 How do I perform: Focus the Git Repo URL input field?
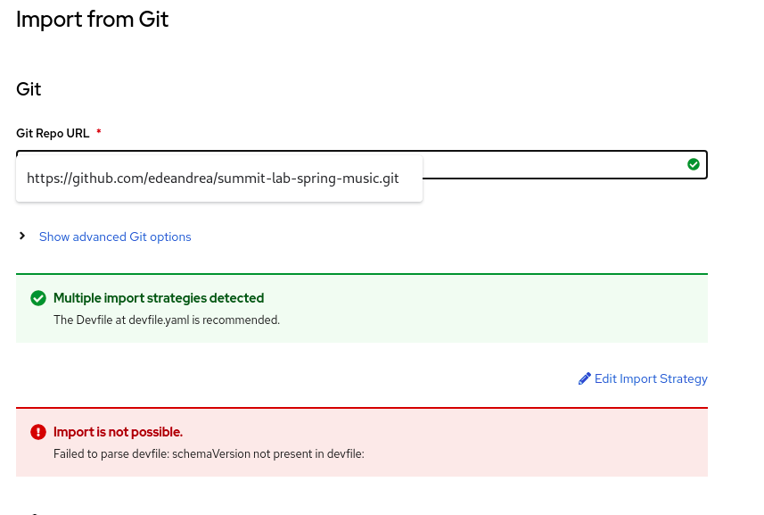click(553, 165)
